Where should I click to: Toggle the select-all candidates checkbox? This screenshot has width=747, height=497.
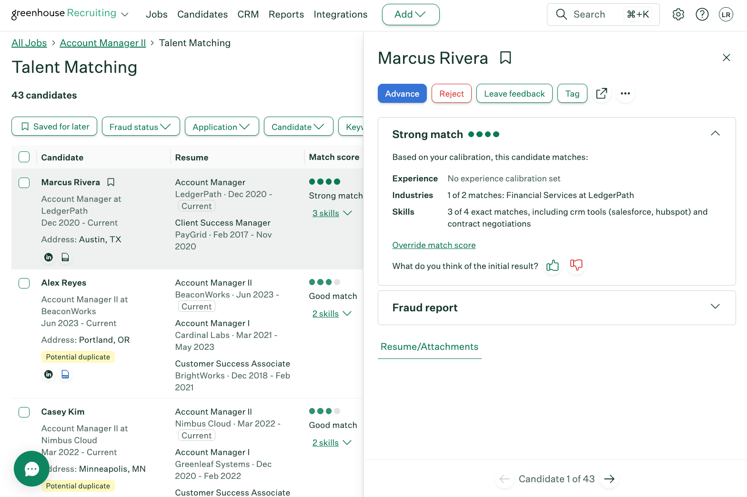pyautogui.click(x=24, y=157)
